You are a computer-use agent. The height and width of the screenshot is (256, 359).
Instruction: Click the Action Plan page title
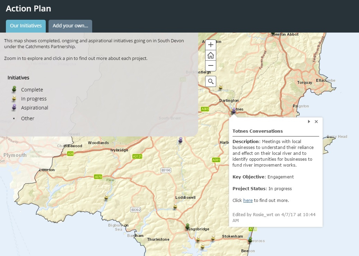(x=28, y=8)
